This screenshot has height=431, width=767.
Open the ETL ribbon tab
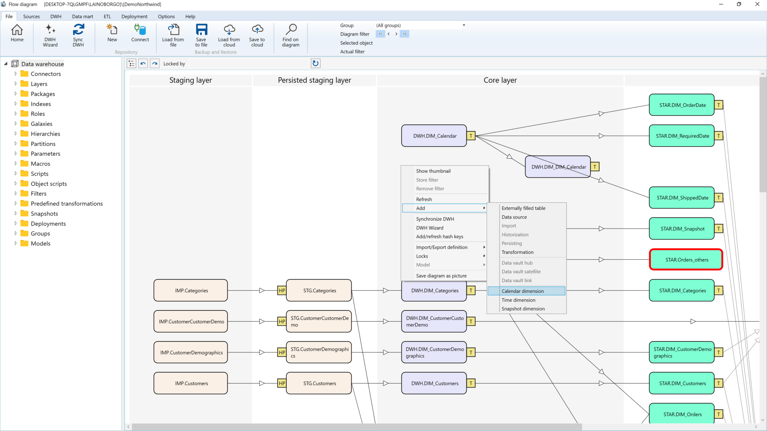[x=107, y=16]
